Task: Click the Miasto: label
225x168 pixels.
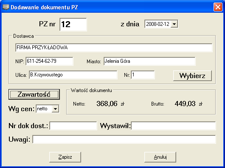Action: [x=94, y=62]
